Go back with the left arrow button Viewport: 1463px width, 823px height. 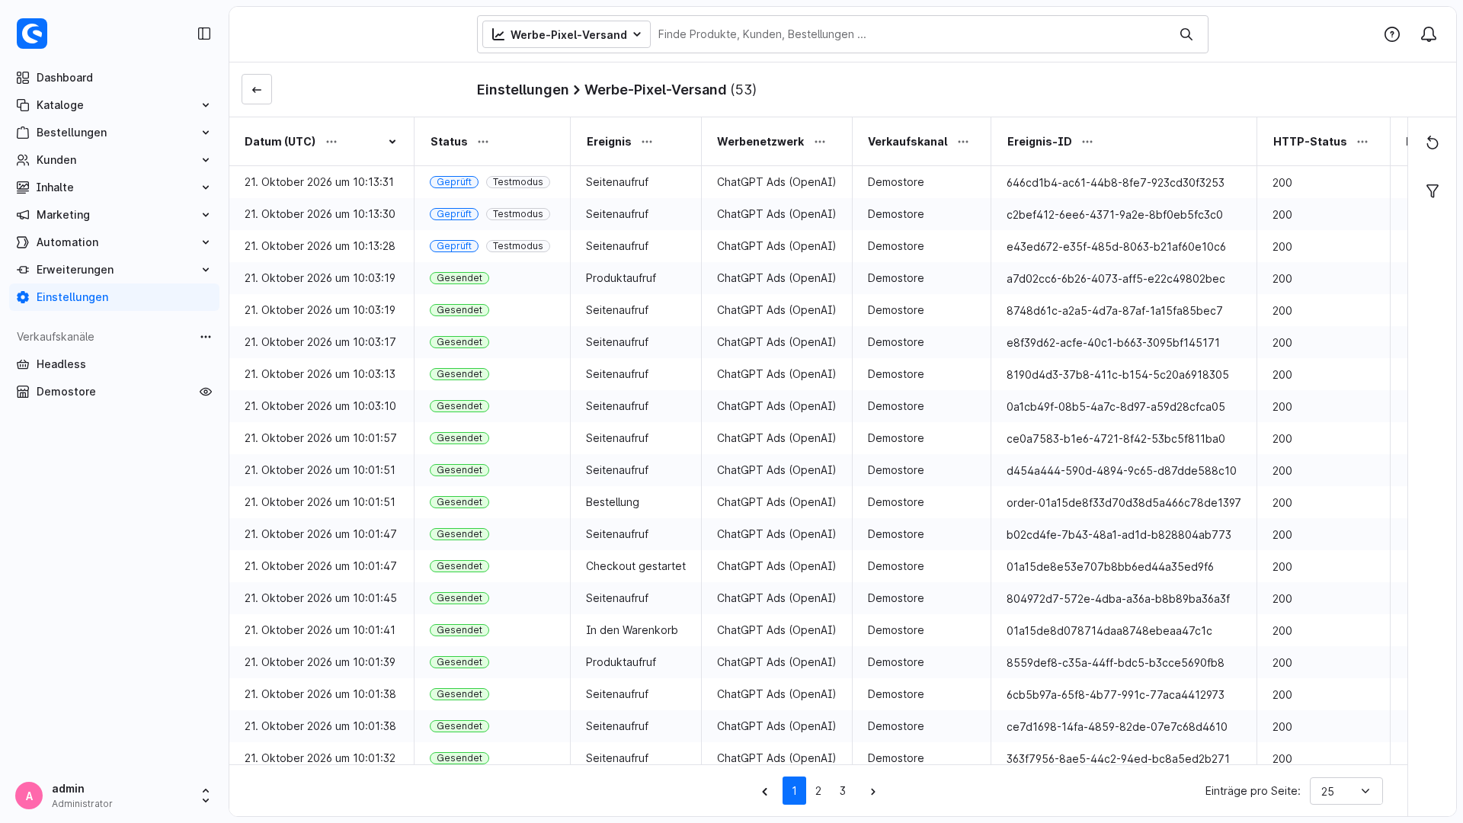[x=257, y=89]
